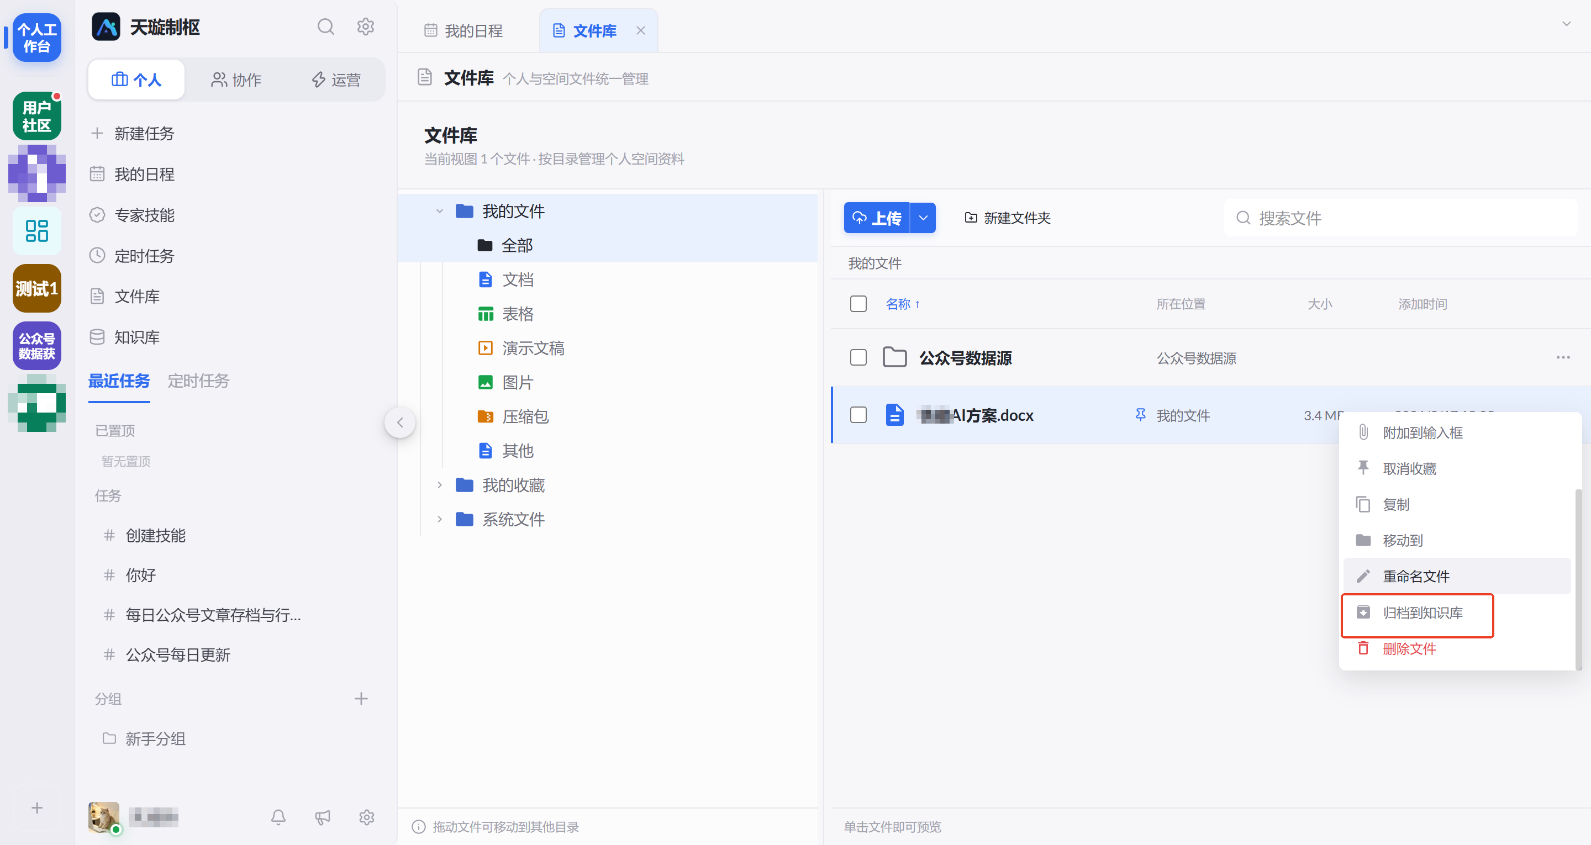The height and width of the screenshot is (845, 1591).
Task: Add a new group via 分组 plus icon
Action: 361,699
